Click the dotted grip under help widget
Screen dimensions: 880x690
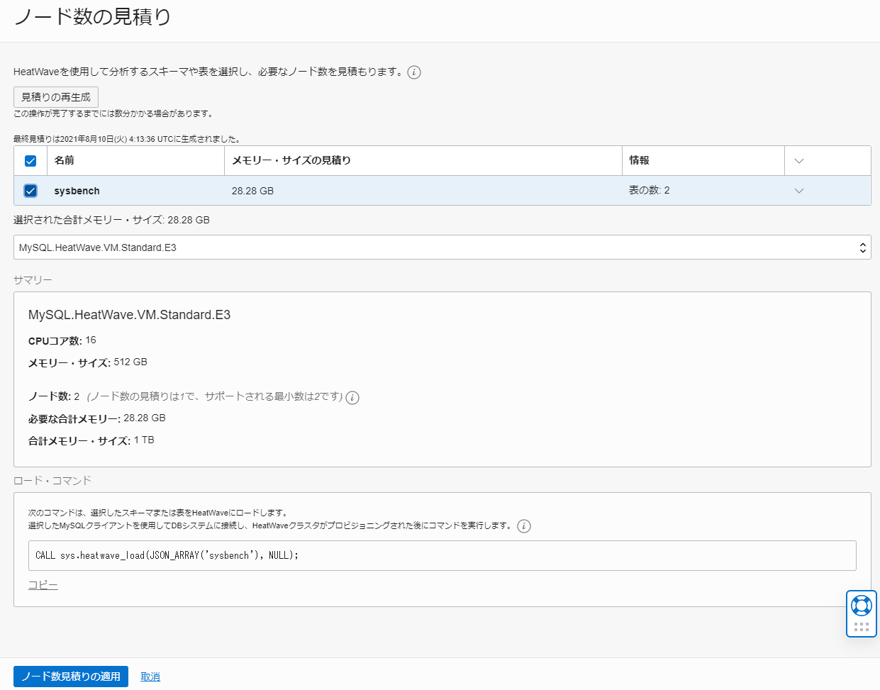862,627
